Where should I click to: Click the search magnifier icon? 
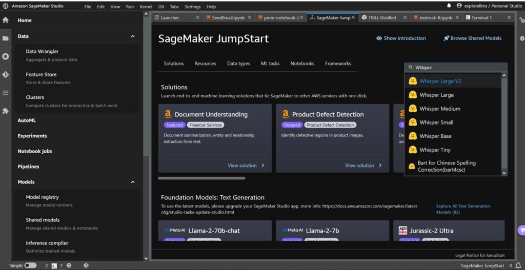click(x=411, y=67)
